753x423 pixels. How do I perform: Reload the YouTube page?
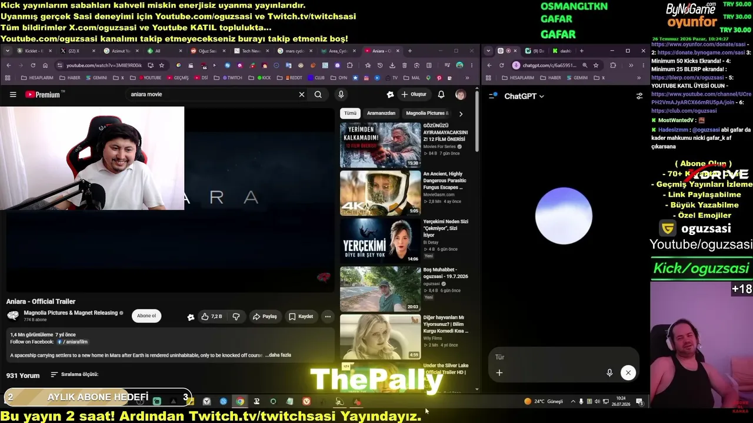[x=33, y=65]
